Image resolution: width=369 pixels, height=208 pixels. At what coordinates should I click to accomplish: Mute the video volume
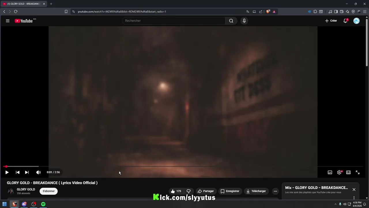click(x=38, y=172)
